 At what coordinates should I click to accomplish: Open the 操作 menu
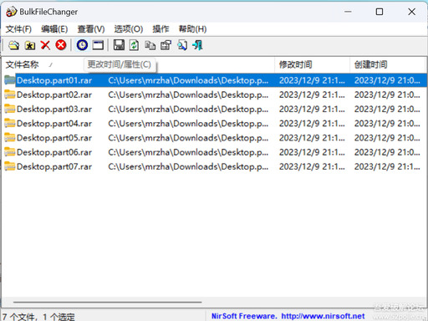160,29
